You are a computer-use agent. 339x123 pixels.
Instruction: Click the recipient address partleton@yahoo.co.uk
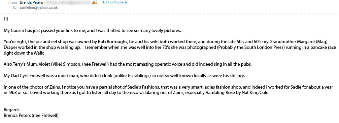[39, 7]
